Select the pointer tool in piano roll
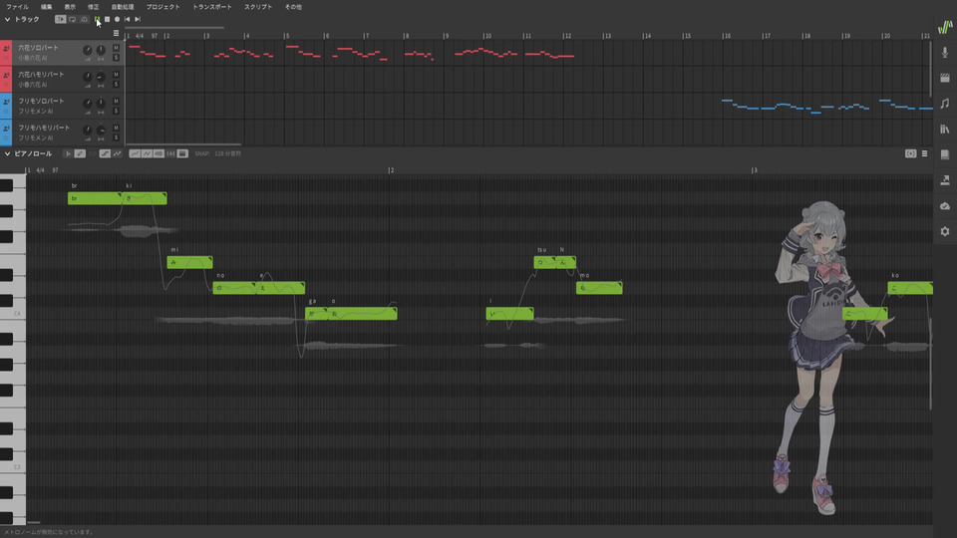The height and width of the screenshot is (538, 957). 68,153
